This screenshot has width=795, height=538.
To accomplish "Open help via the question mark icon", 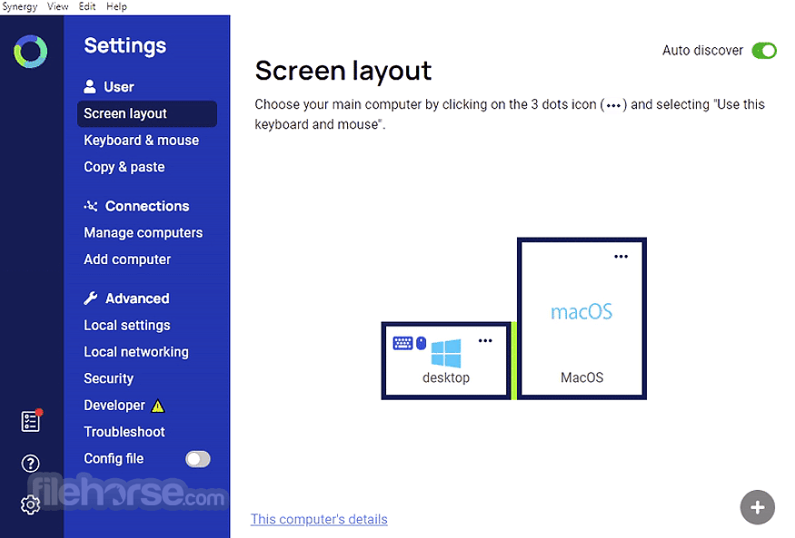I will point(30,463).
